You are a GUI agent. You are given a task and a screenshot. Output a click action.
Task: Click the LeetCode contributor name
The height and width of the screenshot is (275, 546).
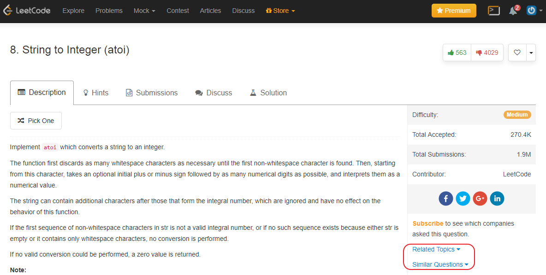pyautogui.click(x=517, y=174)
